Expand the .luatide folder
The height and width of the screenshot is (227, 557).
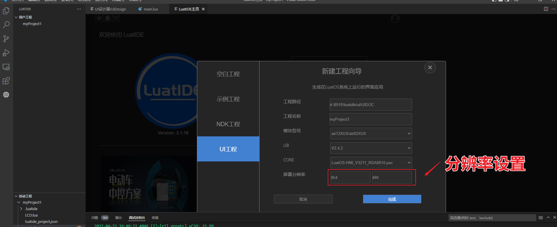(31, 209)
